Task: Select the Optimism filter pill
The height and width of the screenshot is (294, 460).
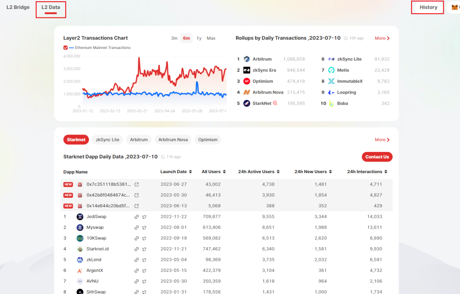Action: [208, 140]
